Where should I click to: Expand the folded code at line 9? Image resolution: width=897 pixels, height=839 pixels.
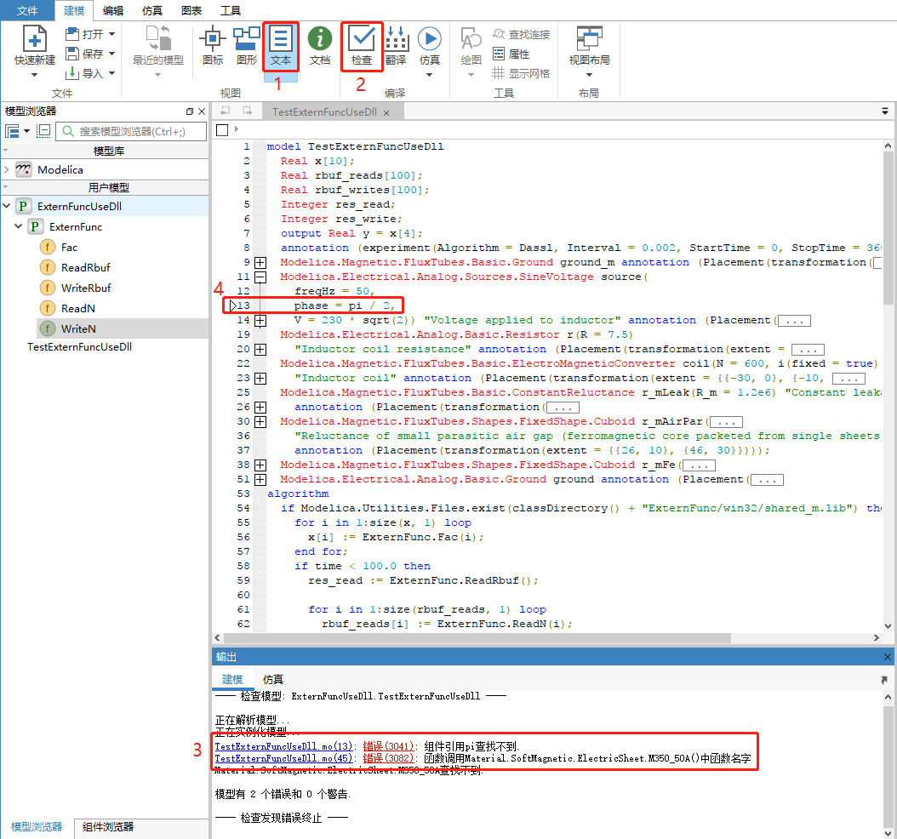click(x=260, y=263)
